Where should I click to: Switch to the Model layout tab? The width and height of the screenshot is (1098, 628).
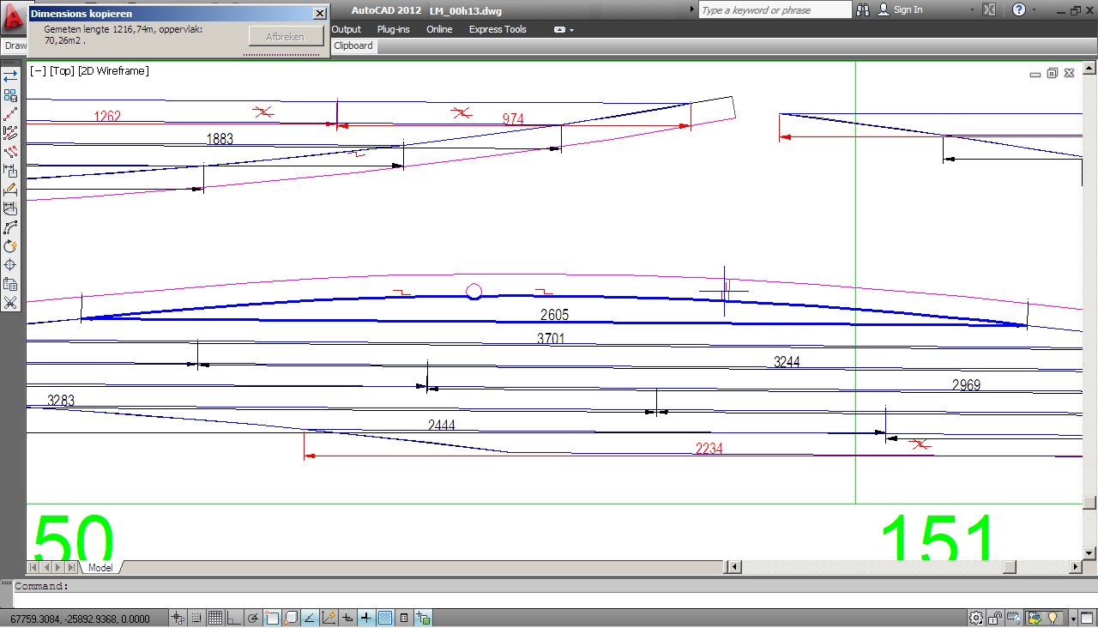100,568
